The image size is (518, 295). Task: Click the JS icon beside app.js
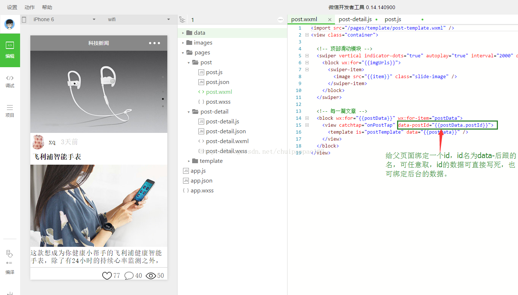[x=186, y=171]
